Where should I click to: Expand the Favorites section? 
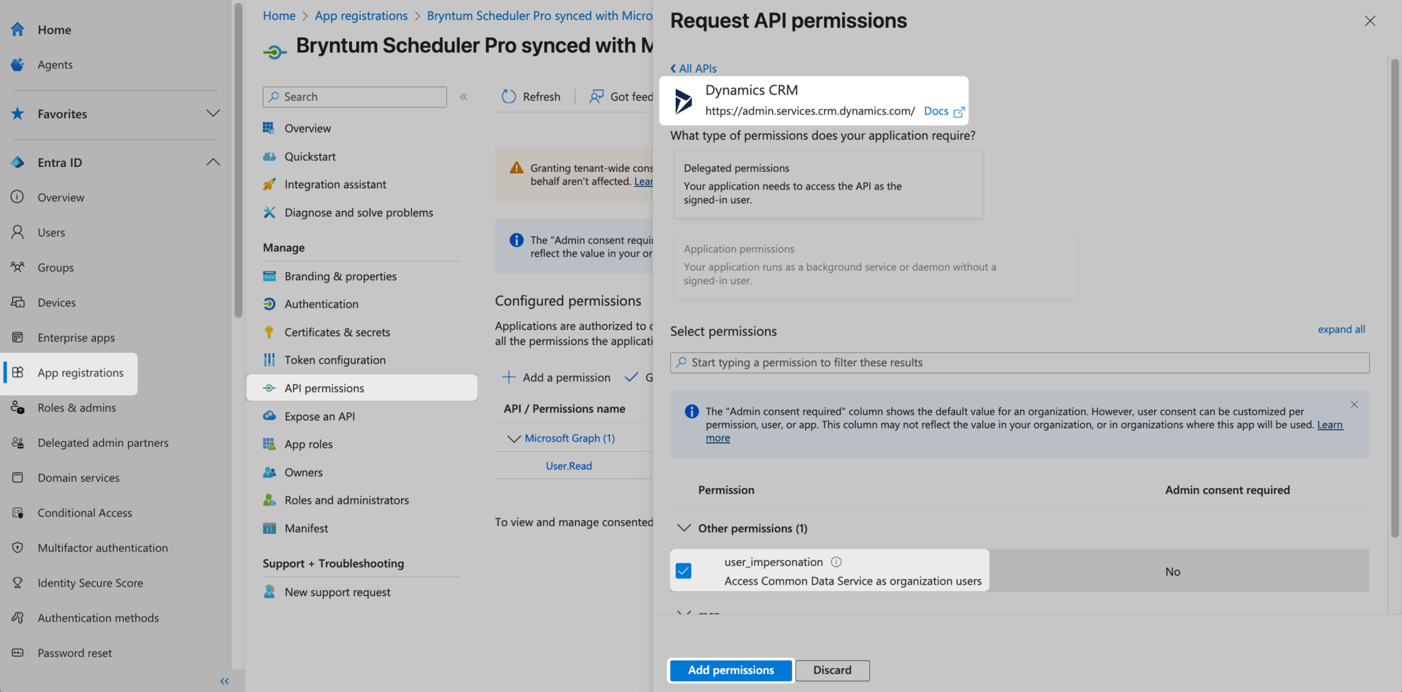pos(213,114)
